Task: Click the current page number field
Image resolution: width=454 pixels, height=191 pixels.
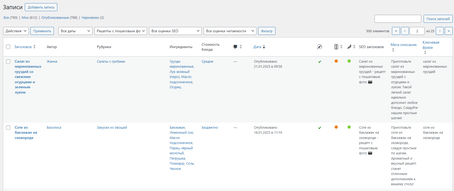Action: (x=417, y=31)
